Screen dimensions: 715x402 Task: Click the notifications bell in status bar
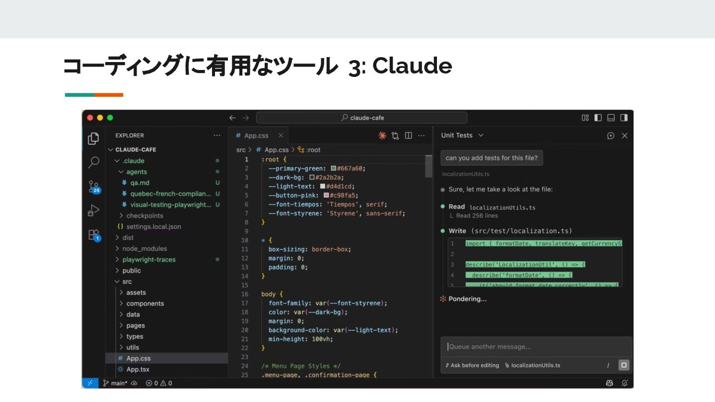click(625, 383)
